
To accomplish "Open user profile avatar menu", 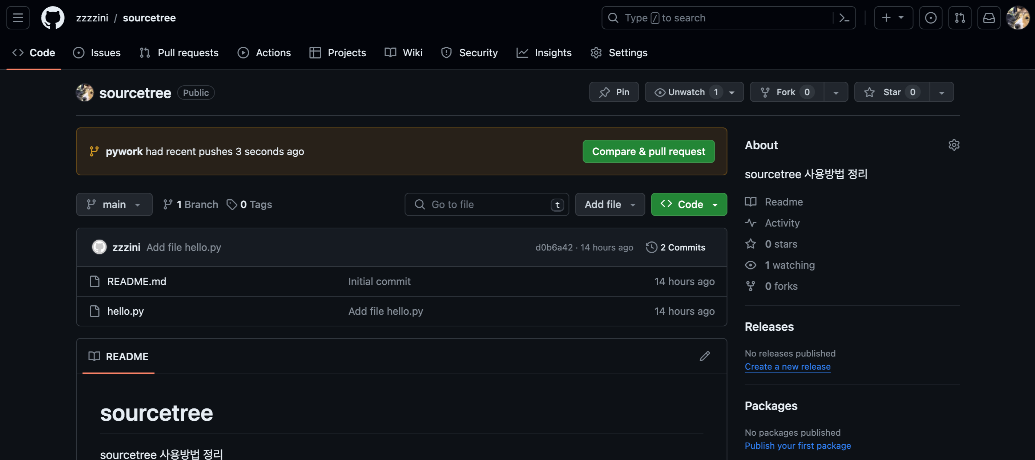I will click(x=1018, y=18).
